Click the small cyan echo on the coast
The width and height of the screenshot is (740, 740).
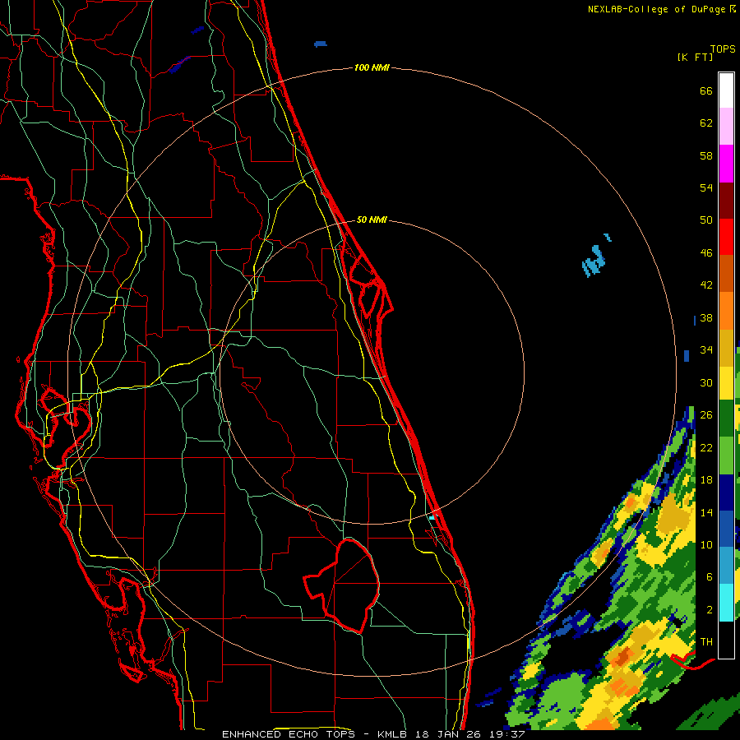tap(432, 518)
